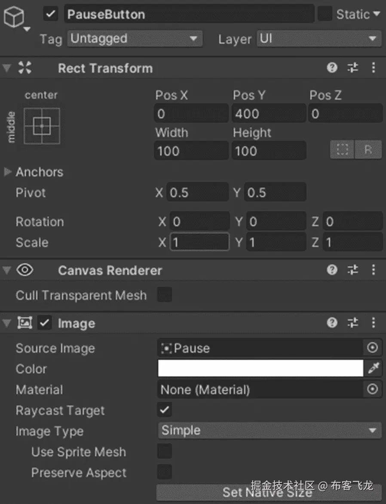The height and width of the screenshot is (504, 386).
Task: Open the Tag dropdown
Action: tap(134, 39)
